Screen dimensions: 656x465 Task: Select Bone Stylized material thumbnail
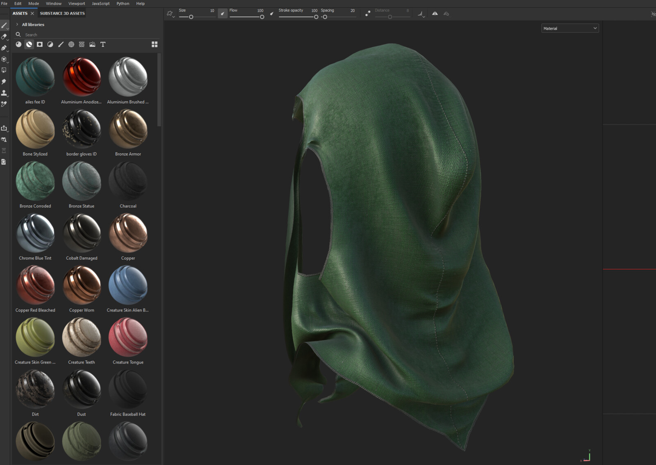click(35, 129)
